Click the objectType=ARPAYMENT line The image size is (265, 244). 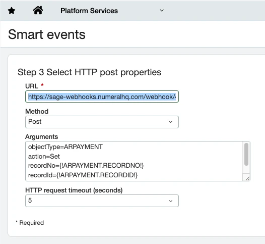(x=65, y=147)
